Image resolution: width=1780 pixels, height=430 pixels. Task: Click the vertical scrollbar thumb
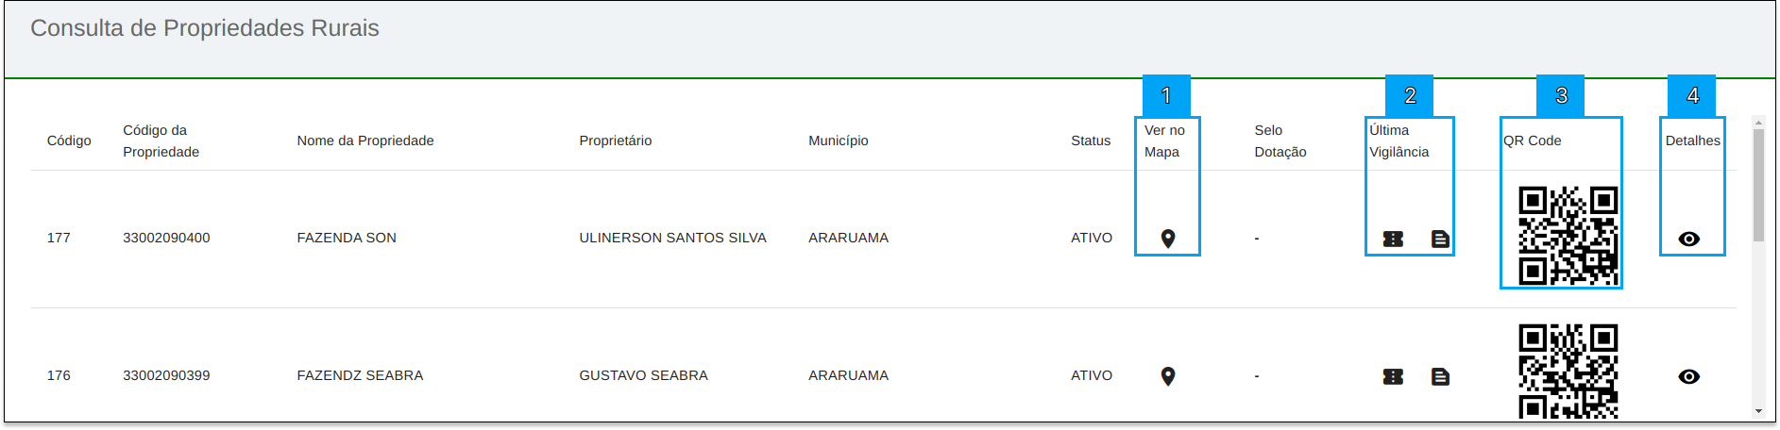pos(1758,185)
